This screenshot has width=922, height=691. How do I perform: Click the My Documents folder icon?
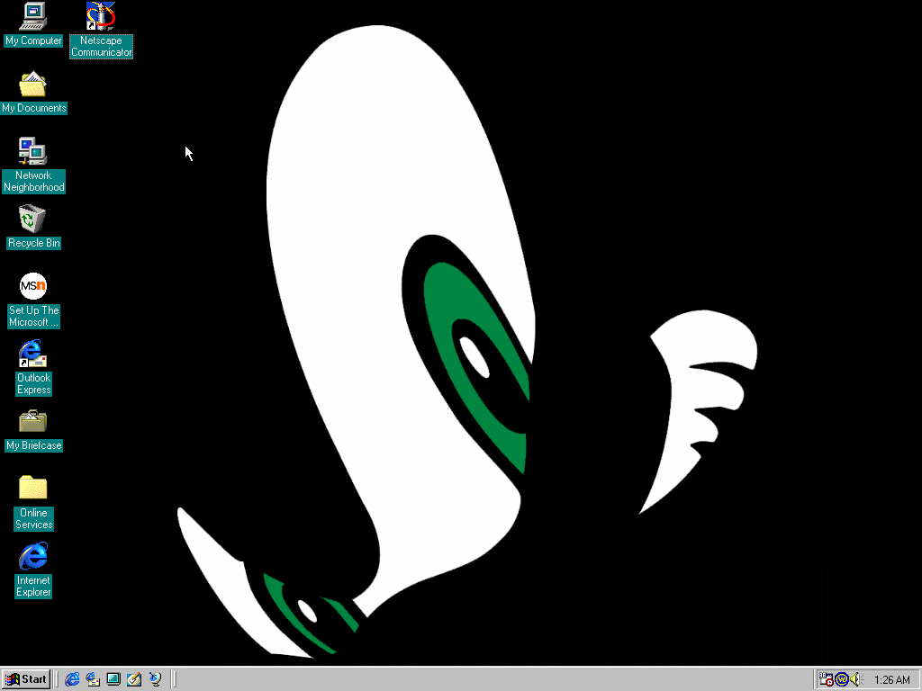pos(33,85)
